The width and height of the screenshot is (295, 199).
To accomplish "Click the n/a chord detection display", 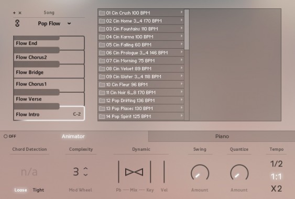I will coord(29,172).
